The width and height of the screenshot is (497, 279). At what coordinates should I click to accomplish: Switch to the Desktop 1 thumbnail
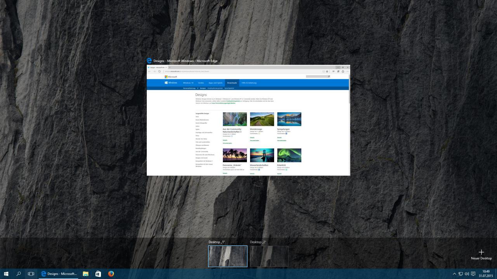(x=228, y=256)
